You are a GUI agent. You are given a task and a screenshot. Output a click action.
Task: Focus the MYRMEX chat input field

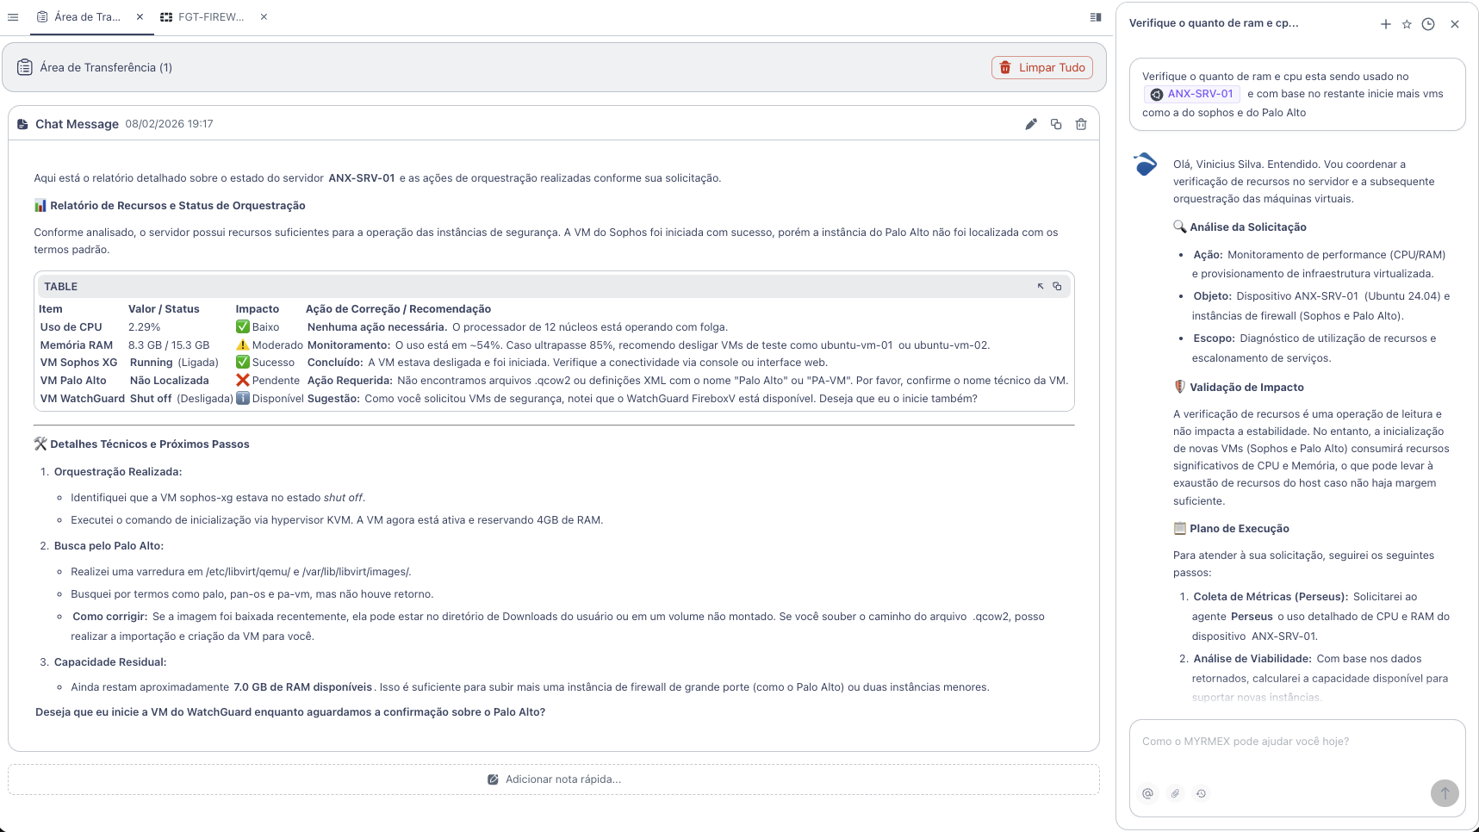coord(1292,741)
